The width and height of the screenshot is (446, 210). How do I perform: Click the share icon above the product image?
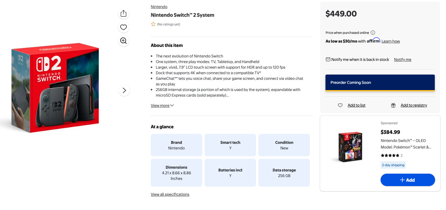(x=123, y=13)
